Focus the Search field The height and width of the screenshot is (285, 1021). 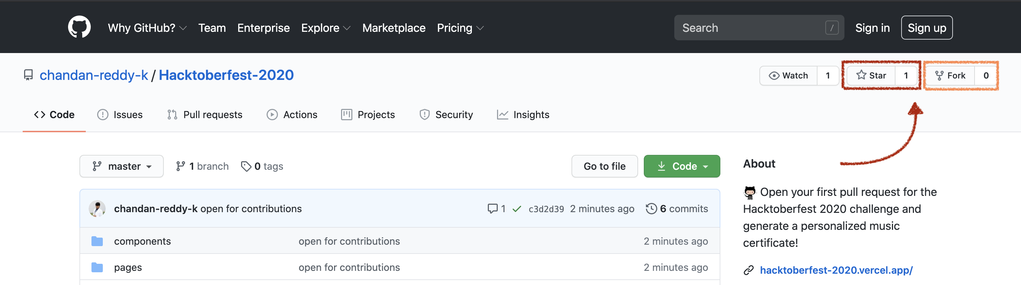[759, 28]
